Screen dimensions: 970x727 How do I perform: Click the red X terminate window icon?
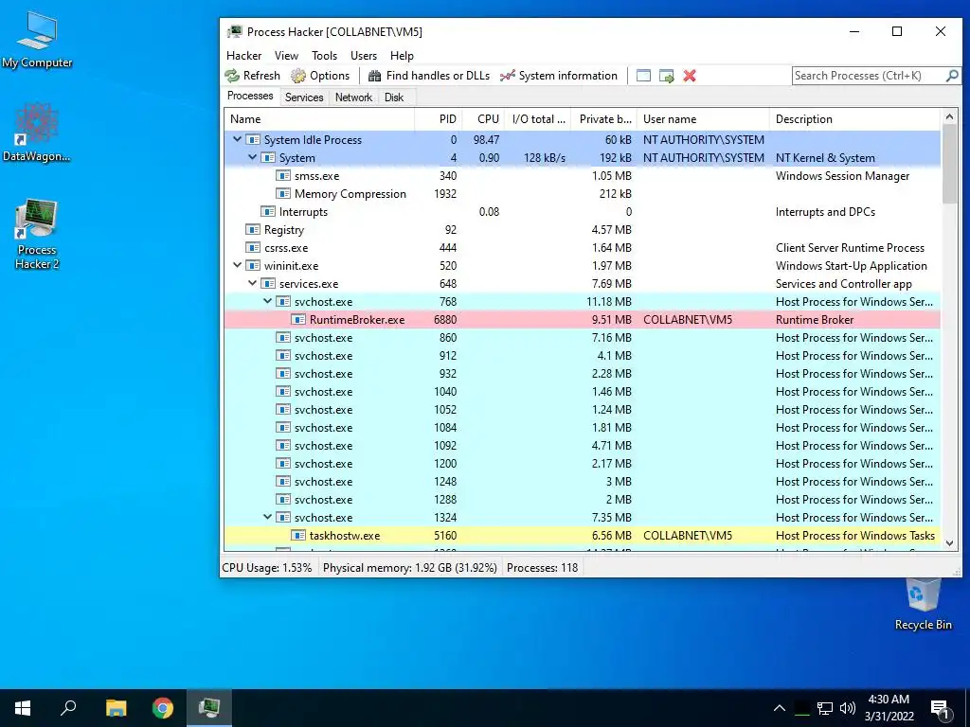click(x=690, y=76)
